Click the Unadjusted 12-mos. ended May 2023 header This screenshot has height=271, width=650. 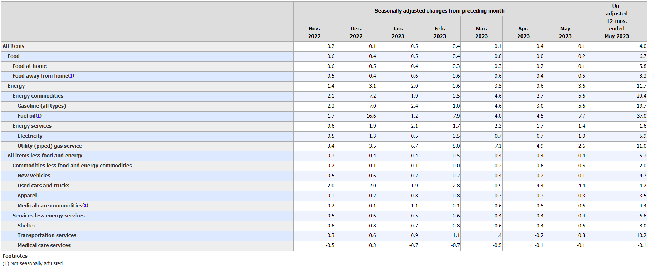(x=616, y=21)
